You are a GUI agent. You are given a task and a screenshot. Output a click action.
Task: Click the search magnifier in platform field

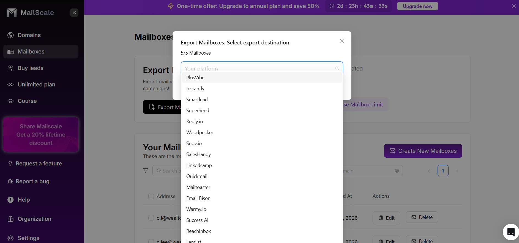pos(337,68)
